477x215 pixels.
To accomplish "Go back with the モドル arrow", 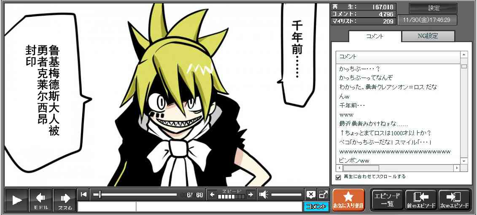I will pyautogui.click(x=41, y=199).
